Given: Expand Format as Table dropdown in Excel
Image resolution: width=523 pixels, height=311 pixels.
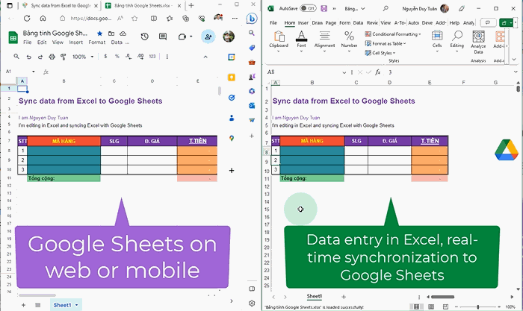Looking at the screenshot, I should click(x=405, y=43).
